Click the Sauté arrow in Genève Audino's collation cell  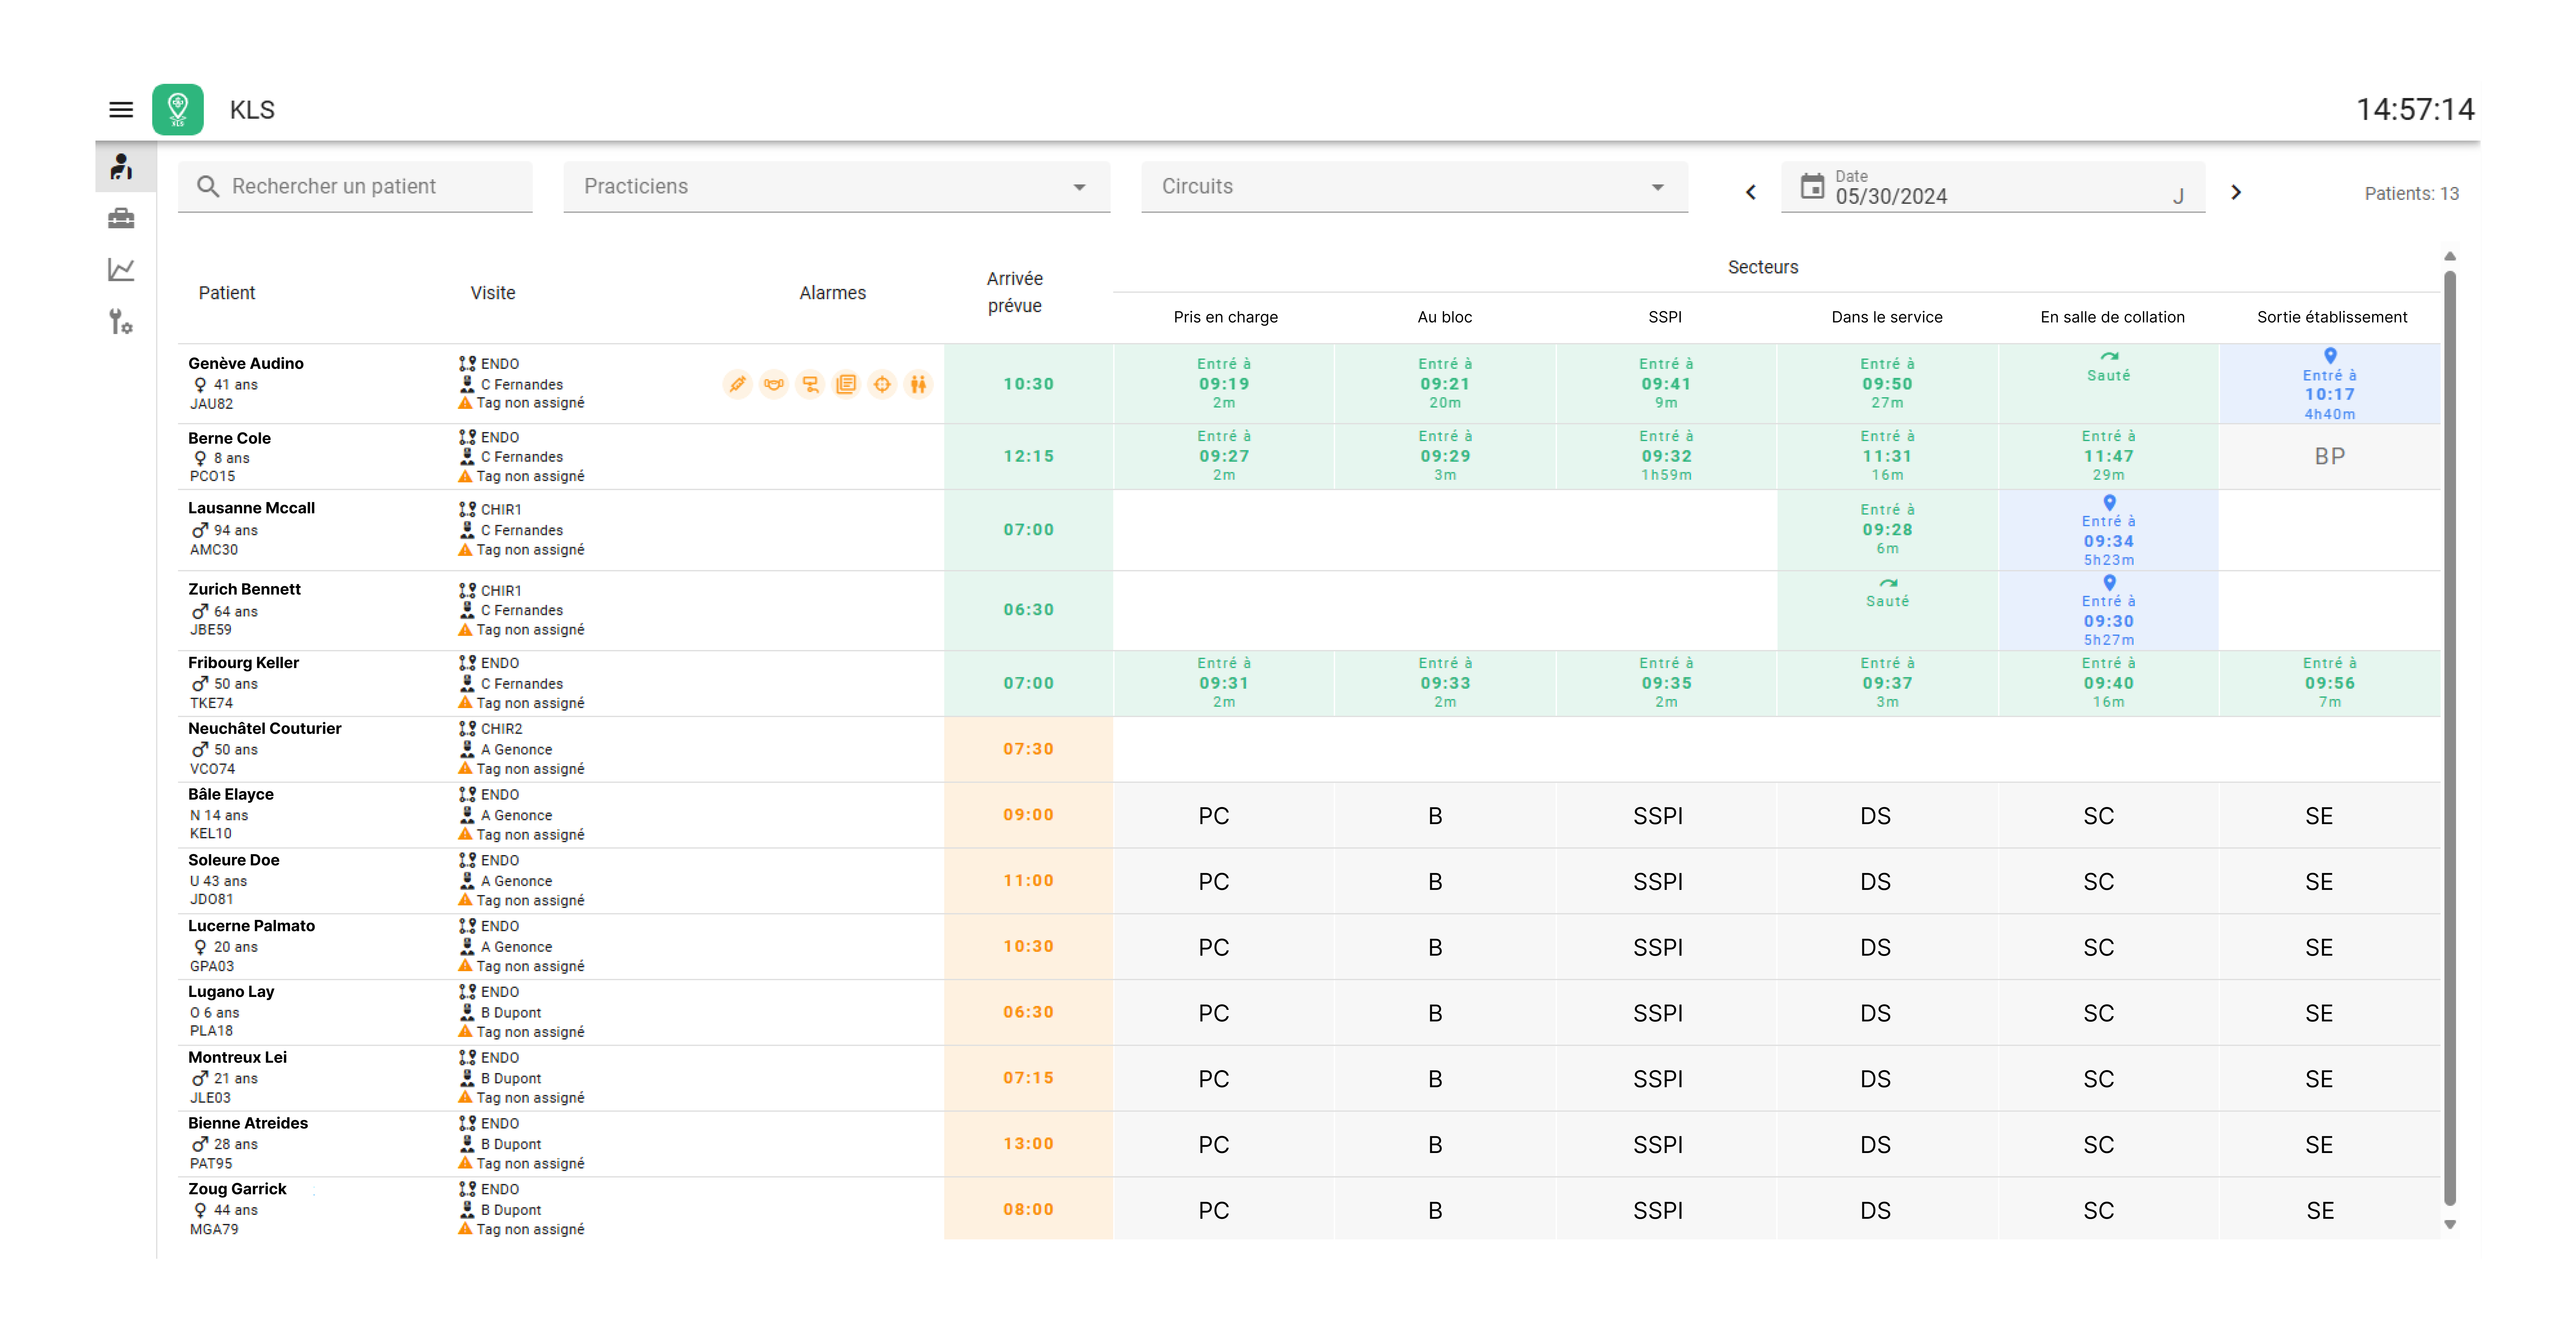pos(2109,356)
